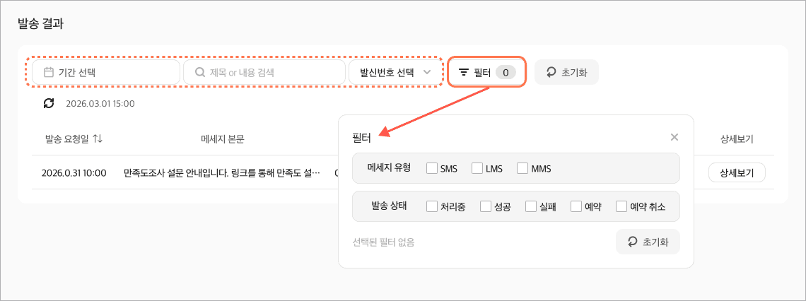
Task: Click 초기화 inside the filter popup
Action: pyautogui.click(x=648, y=242)
